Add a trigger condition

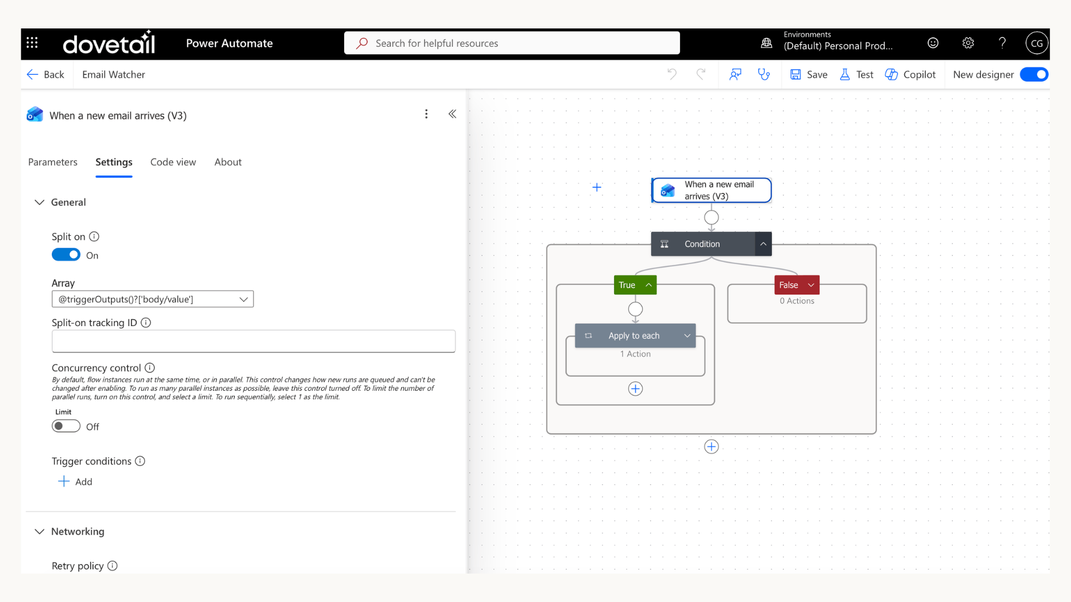(75, 482)
